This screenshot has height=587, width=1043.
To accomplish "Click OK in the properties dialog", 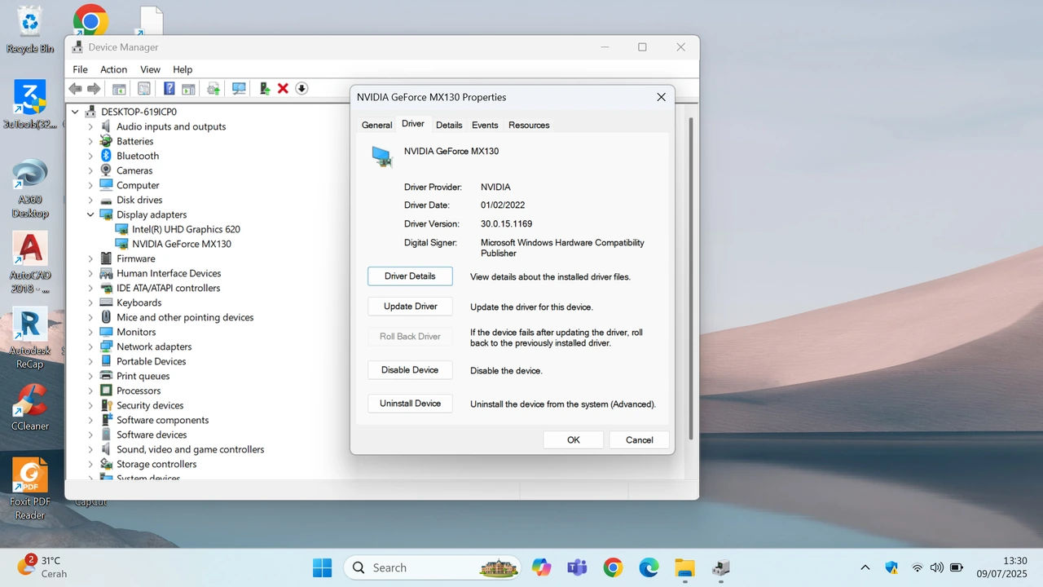I will coord(574,439).
